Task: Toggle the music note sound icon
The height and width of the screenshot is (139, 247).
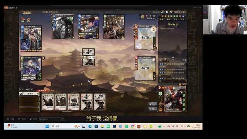Action: [x=162, y=12]
